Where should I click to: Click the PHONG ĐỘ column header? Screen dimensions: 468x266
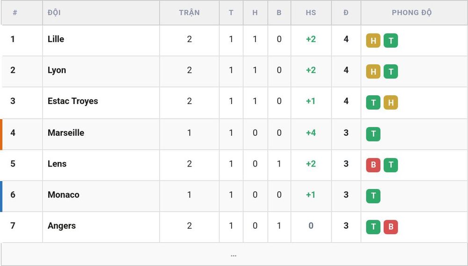[x=411, y=13]
